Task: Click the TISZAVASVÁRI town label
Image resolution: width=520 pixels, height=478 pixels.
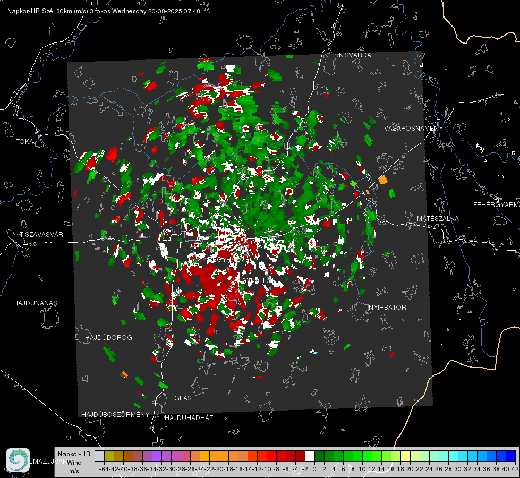Action: pos(42,235)
